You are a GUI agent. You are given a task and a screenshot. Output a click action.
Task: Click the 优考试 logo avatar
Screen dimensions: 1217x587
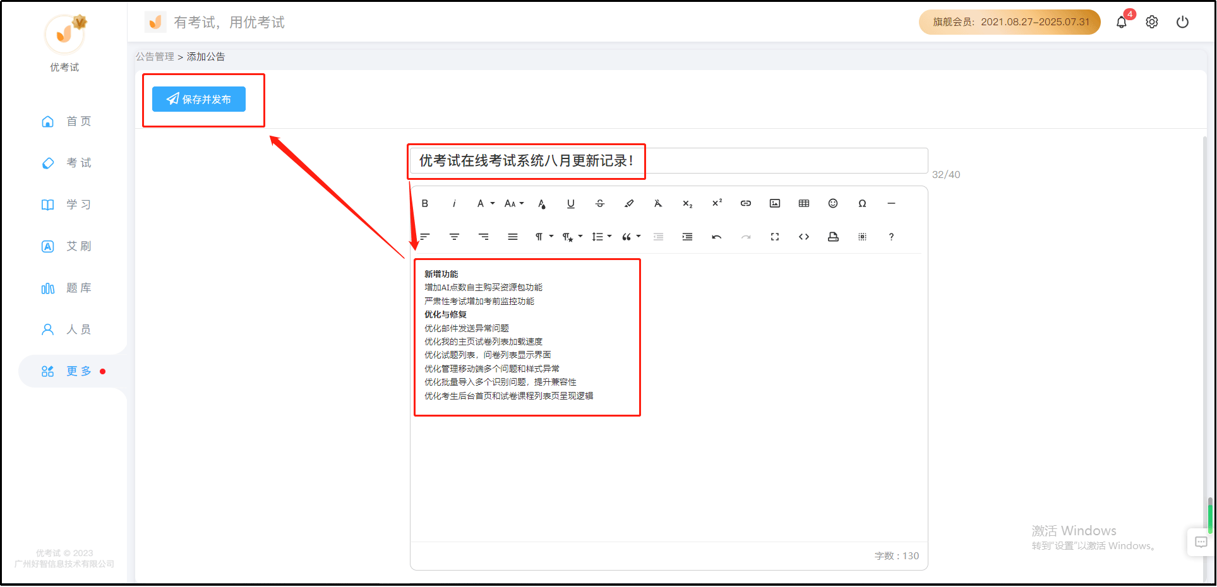(65, 34)
